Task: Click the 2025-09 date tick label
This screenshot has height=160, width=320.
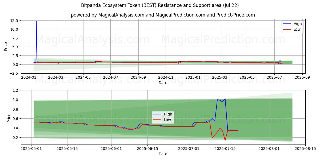Action: pos(302,78)
